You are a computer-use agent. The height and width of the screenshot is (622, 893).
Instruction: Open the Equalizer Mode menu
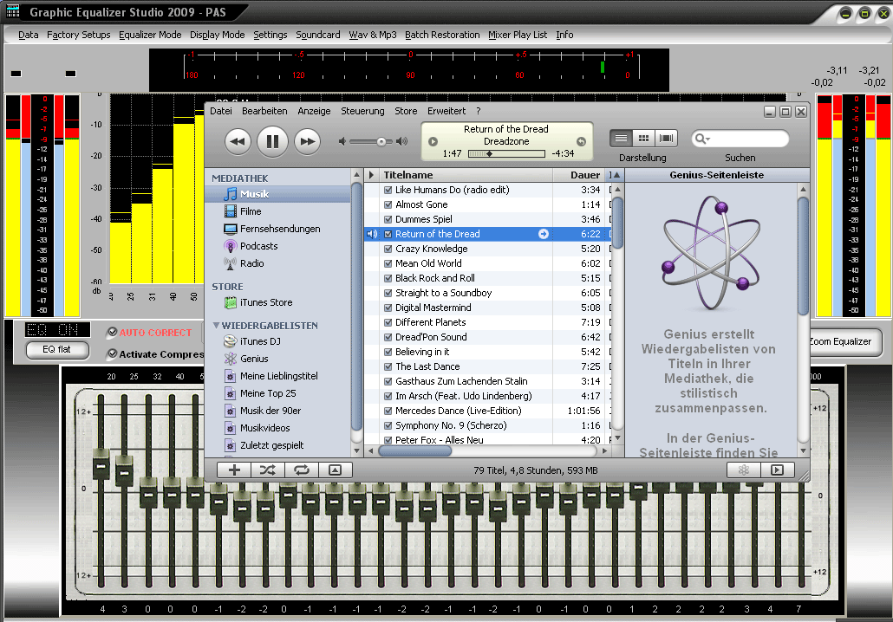[150, 35]
